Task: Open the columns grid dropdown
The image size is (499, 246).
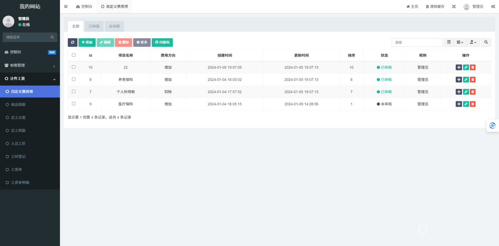Action: click(459, 42)
